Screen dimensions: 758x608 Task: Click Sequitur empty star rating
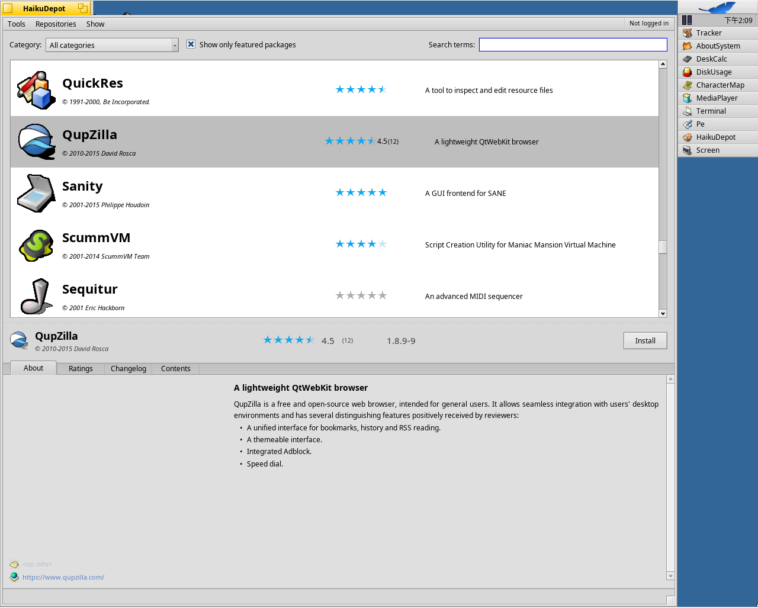(x=361, y=296)
